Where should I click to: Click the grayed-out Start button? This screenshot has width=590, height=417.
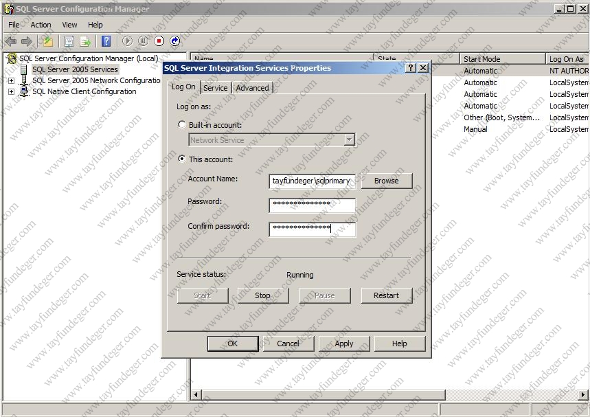point(203,296)
